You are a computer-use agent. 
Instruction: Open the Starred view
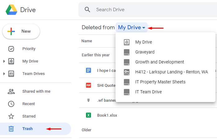(29, 116)
